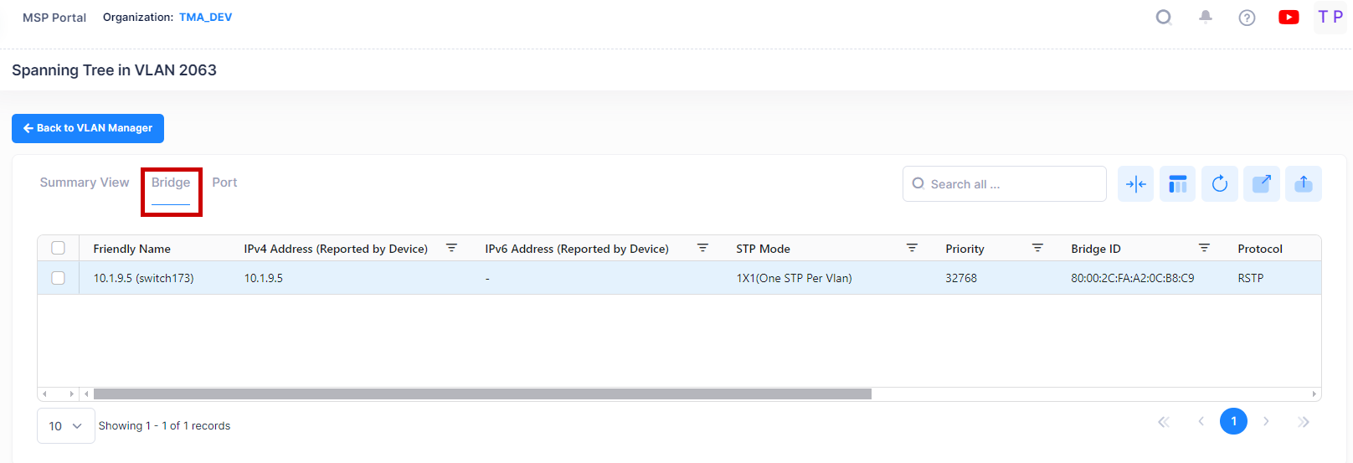Open the notifications bell
The image size is (1353, 463).
coord(1206,17)
